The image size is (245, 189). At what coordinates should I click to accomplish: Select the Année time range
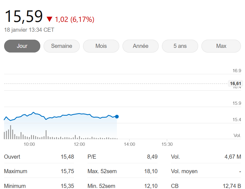pos(141,46)
